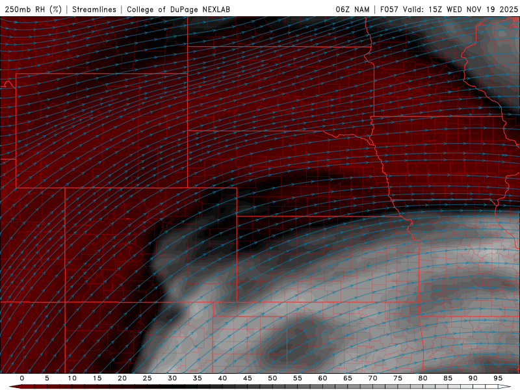
Task: Click the "50" value on color scale
Action: (x=272, y=378)
